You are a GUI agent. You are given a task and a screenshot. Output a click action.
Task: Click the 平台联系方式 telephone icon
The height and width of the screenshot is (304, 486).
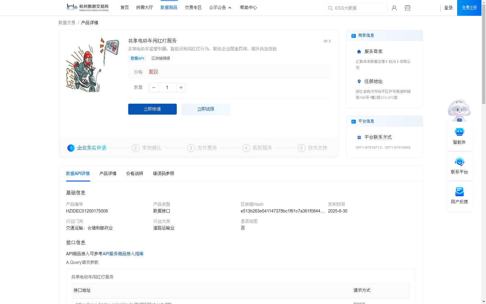[359, 137]
